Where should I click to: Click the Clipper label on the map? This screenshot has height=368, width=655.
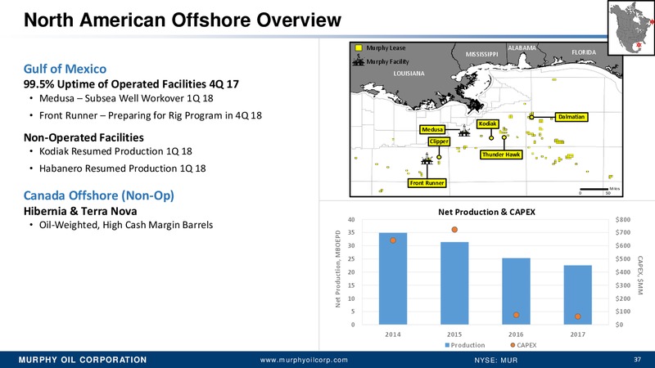(439, 141)
